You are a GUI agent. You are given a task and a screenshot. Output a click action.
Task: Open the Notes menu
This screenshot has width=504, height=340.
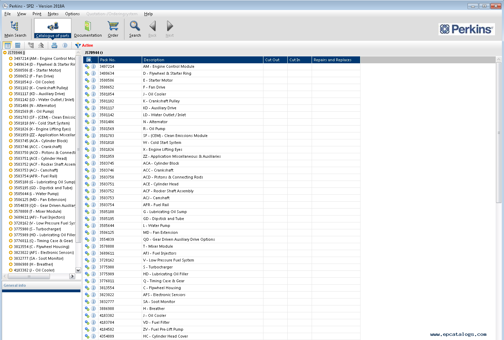coord(53,14)
